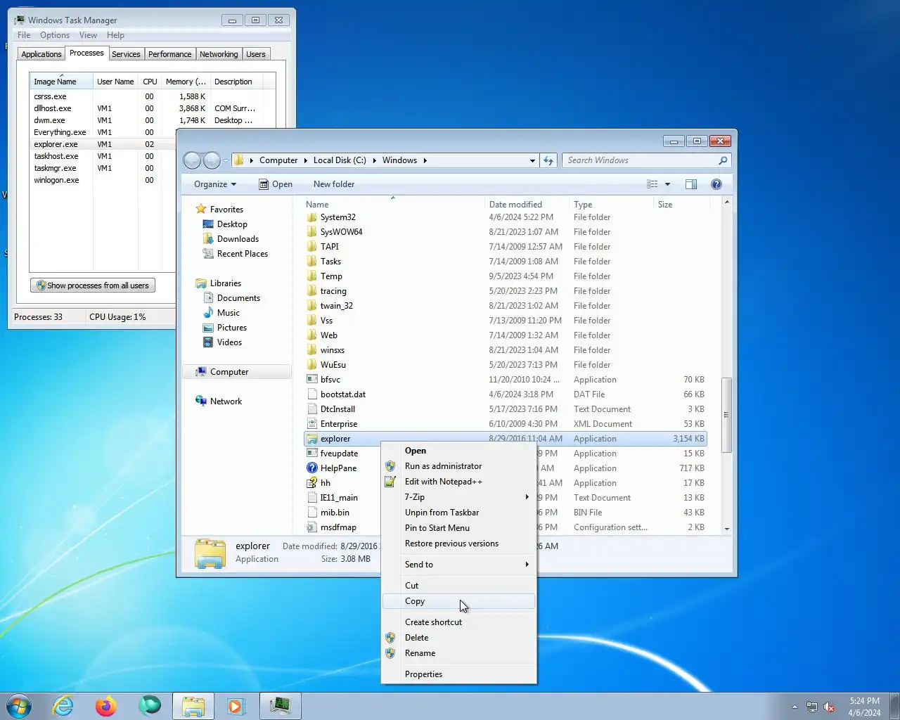Expand address bar history dropdown
The image size is (900, 720).
[532, 160]
